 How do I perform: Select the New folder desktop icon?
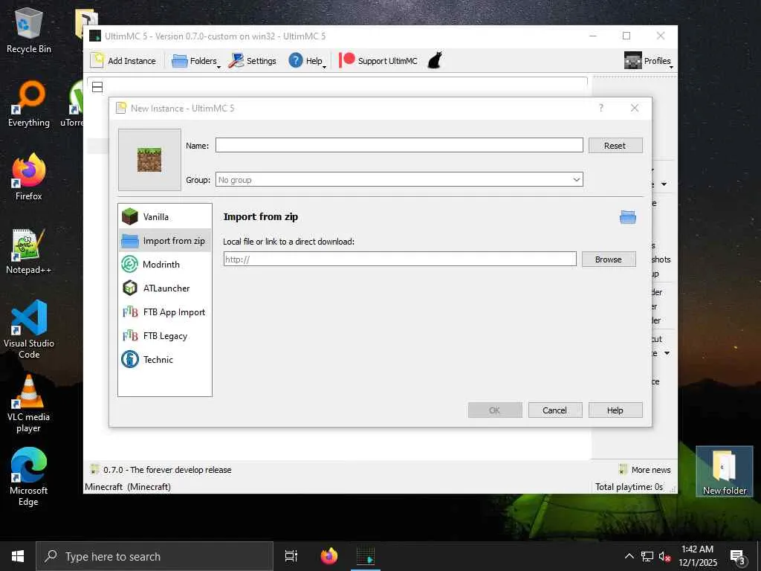click(x=724, y=472)
